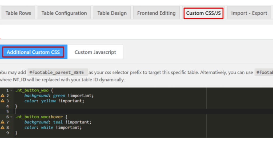This screenshot has width=273, height=143.
Task: Click warning icon on line 7
Action: [x=2, y=122]
